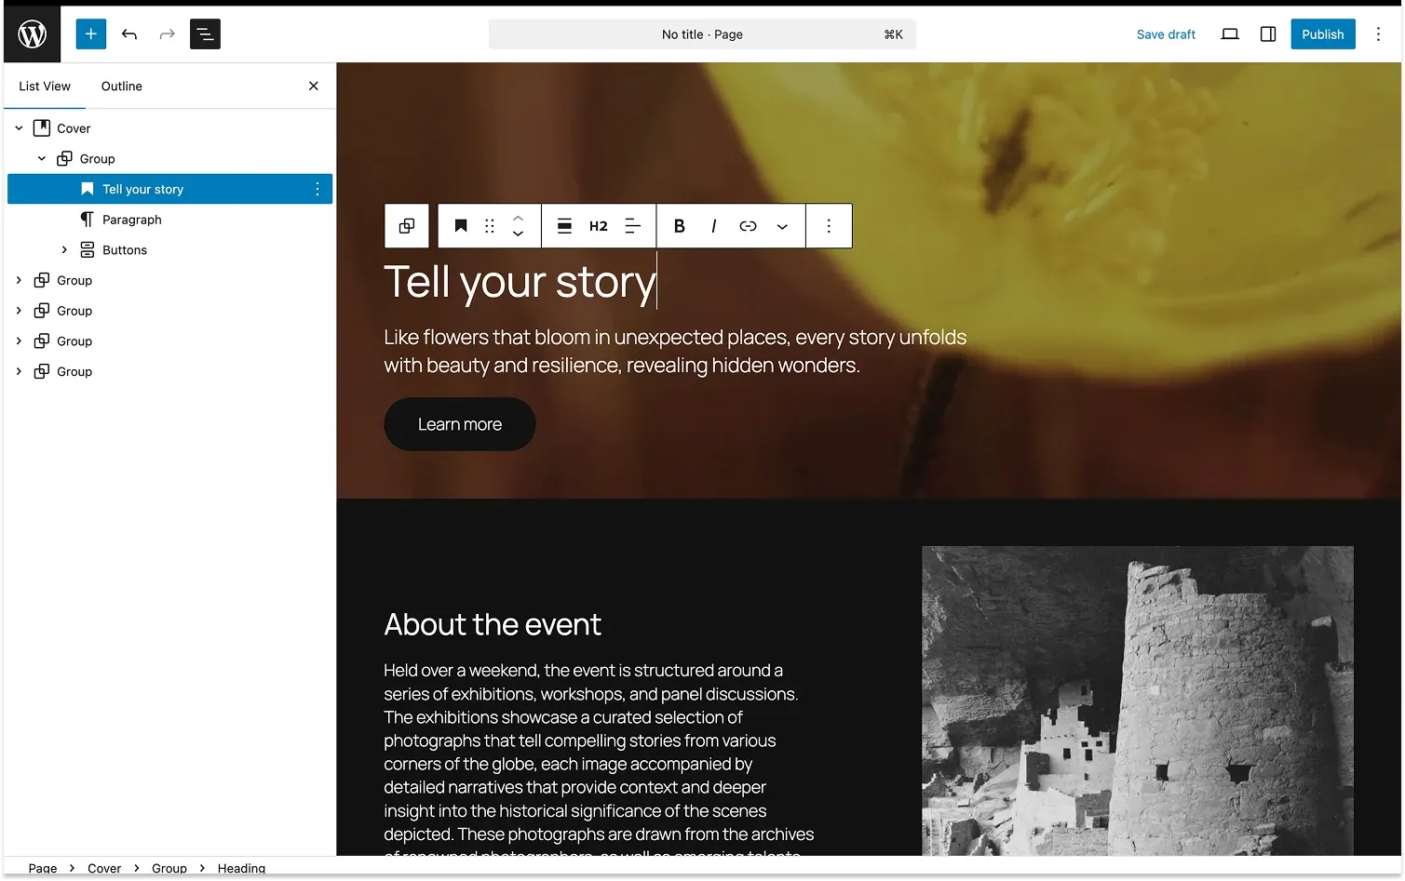Image resolution: width=1405 pixels, height=881 pixels.
Task: Publish the page
Action: click(1322, 33)
